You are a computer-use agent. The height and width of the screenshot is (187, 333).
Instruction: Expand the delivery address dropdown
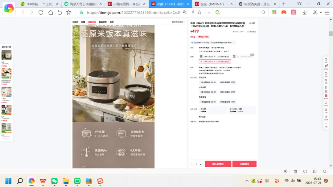pos(221,51)
